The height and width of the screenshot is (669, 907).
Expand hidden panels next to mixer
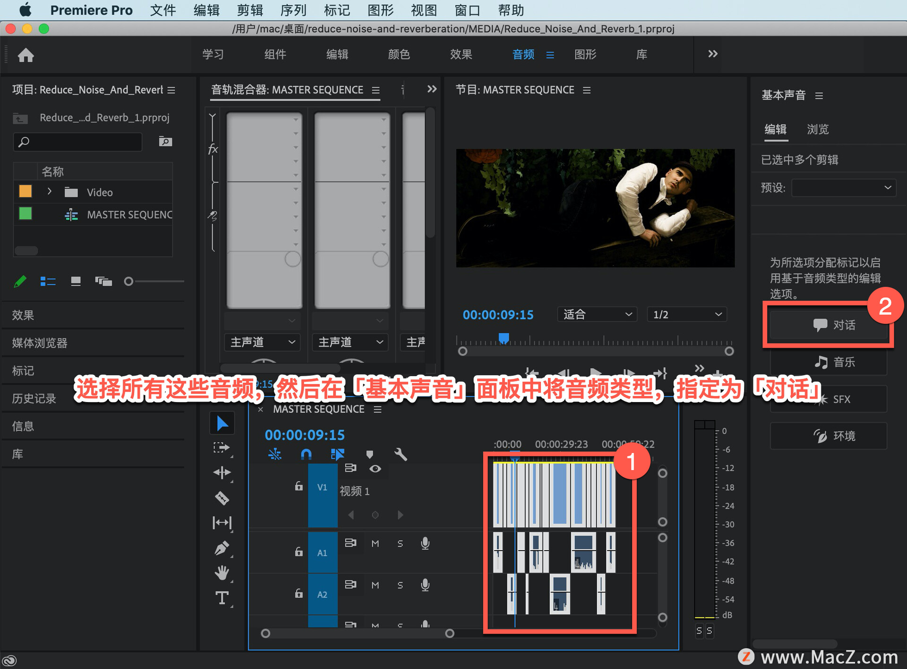point(432,89)
